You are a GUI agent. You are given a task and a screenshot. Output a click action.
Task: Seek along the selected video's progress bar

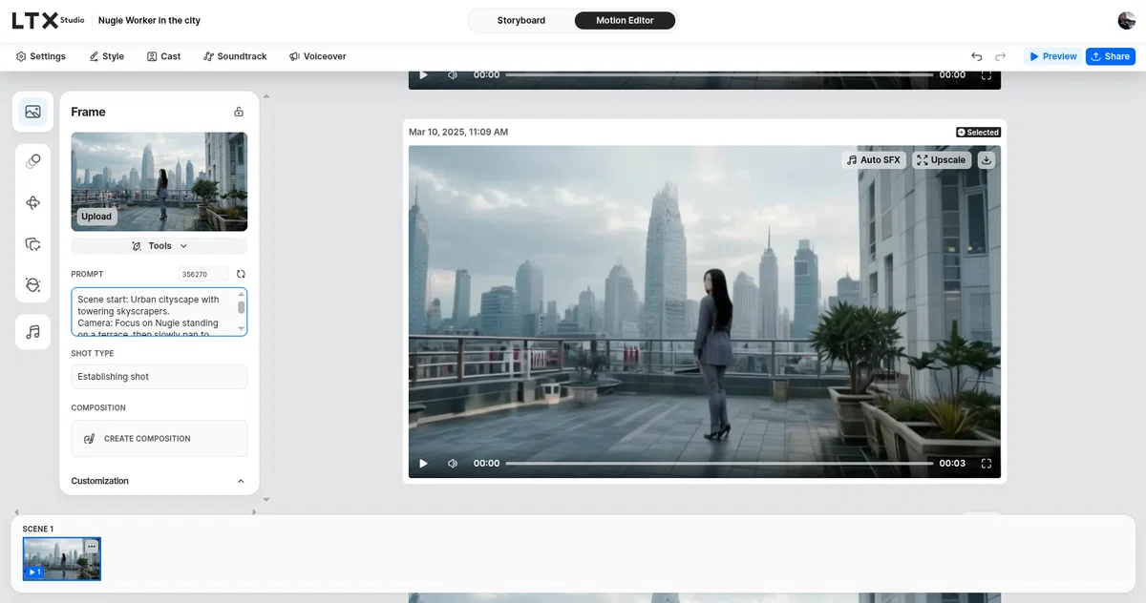click(719, 464)
